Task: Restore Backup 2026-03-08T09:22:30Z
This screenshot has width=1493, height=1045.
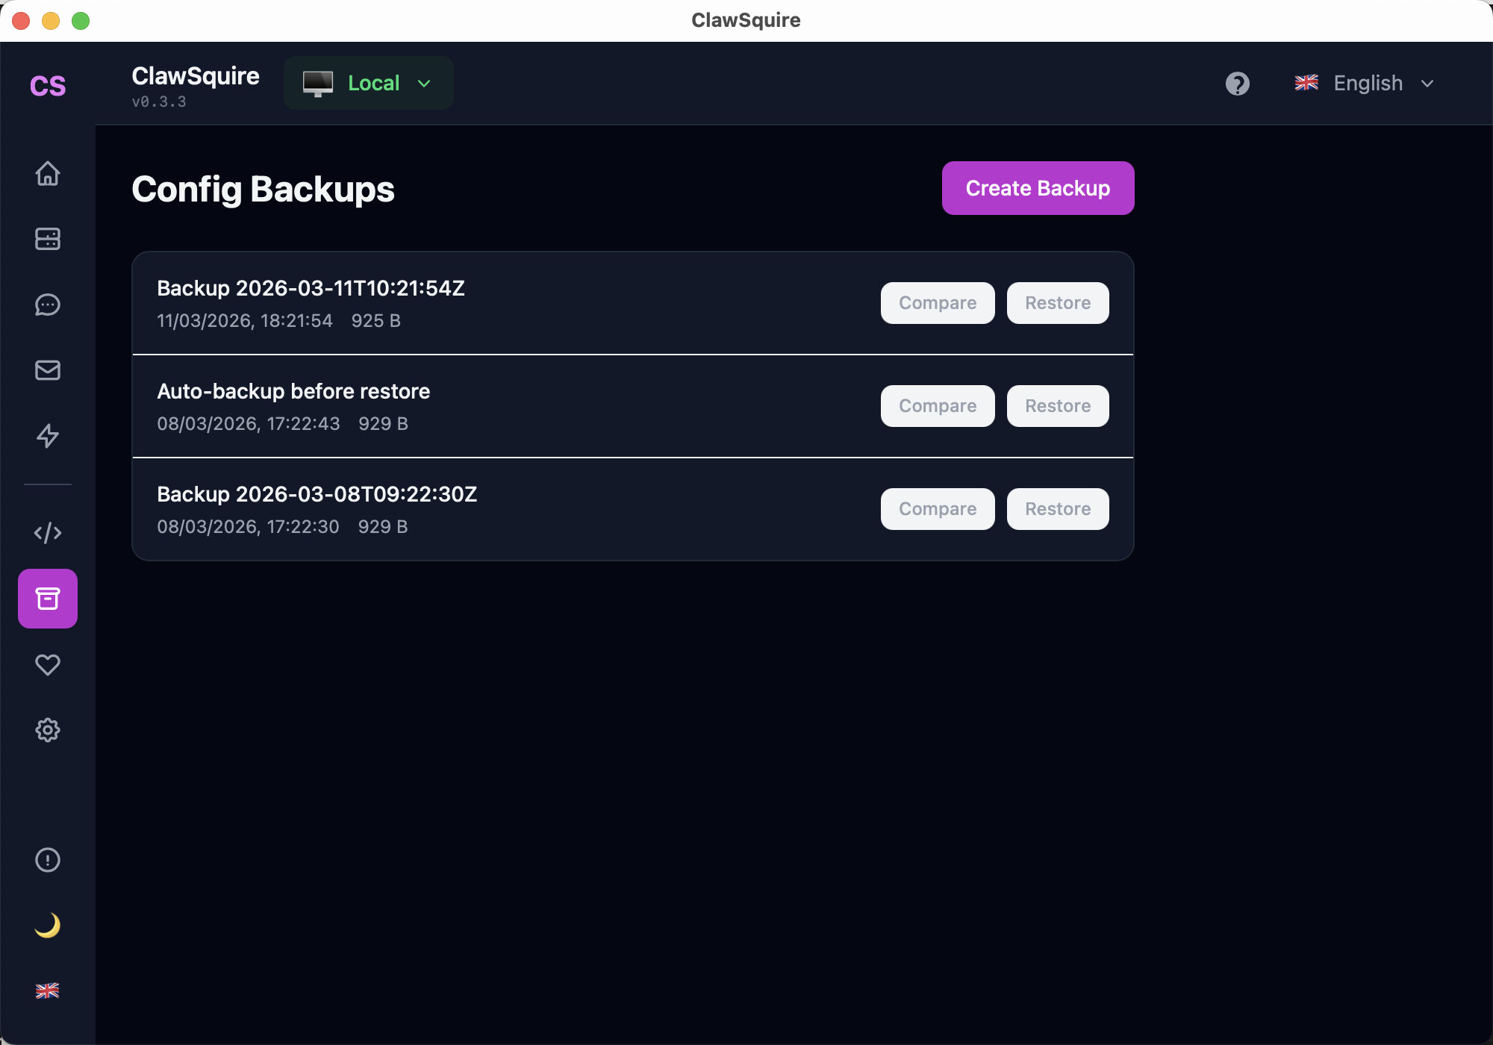Action: tap(1057, 508)
